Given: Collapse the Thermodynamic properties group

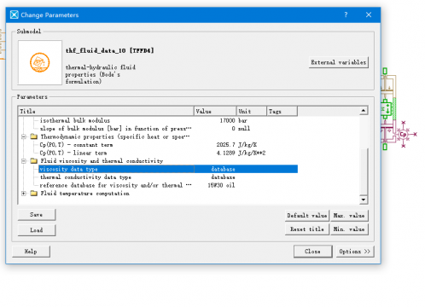Looking at the screenshot, I should pyautogui.click(x=24, y=136).
